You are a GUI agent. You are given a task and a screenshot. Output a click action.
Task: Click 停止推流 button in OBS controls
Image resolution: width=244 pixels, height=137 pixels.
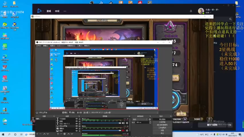tap(162, 119)
